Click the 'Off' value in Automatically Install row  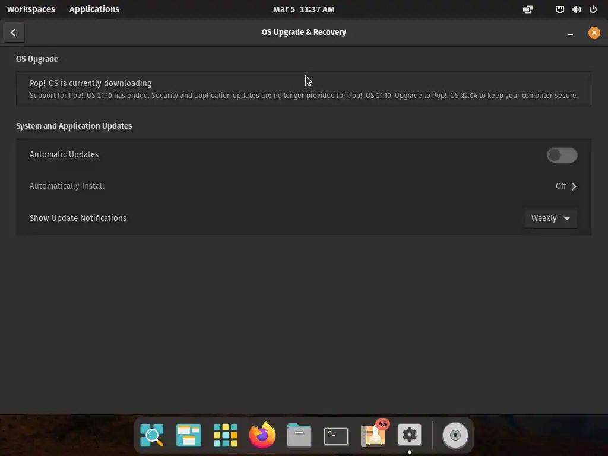click(560, 186)
